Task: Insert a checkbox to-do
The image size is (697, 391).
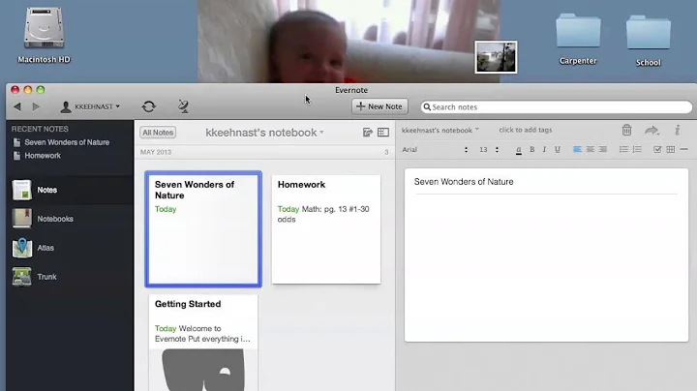Action: point(657,149)
